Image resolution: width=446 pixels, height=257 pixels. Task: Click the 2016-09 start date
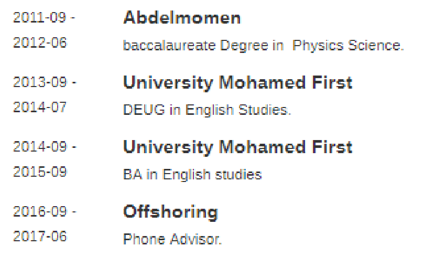[x=40, y=211]
